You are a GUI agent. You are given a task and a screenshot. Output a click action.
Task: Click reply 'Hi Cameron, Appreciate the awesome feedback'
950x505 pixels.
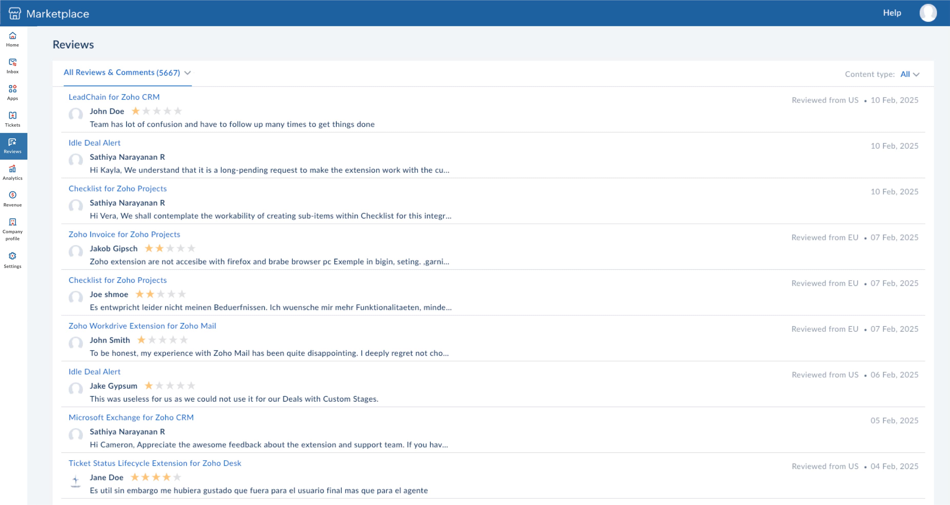pos(269,445)
